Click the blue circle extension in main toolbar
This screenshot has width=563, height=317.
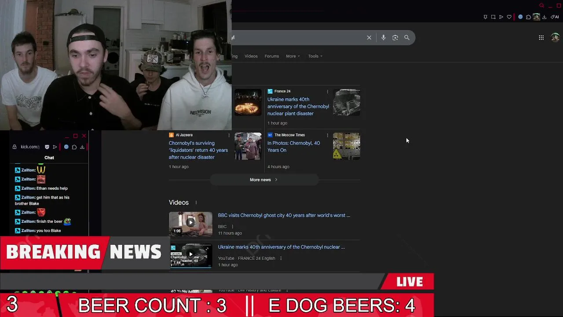[520, 17]
